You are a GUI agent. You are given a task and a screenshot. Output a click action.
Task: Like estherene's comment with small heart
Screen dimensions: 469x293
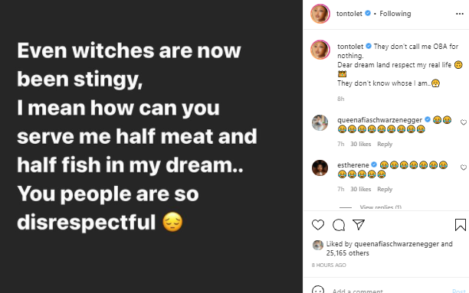(x=464, y=168)
